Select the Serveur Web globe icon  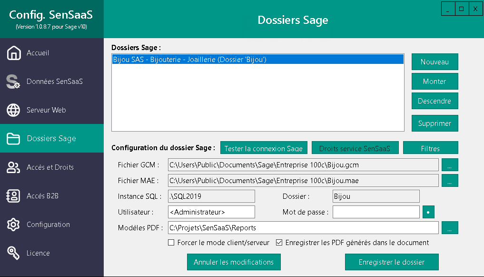[x=14, y=110]
